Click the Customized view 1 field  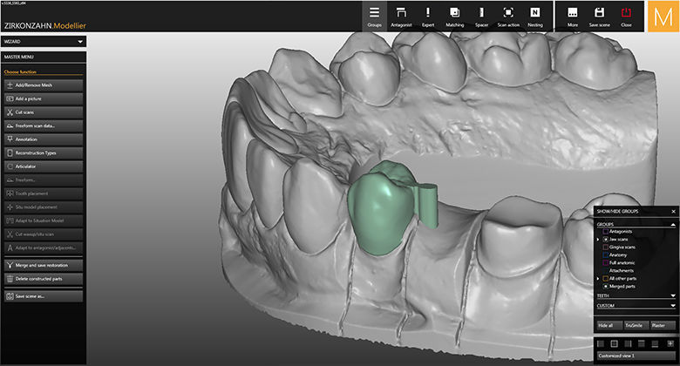pos(636,356)
